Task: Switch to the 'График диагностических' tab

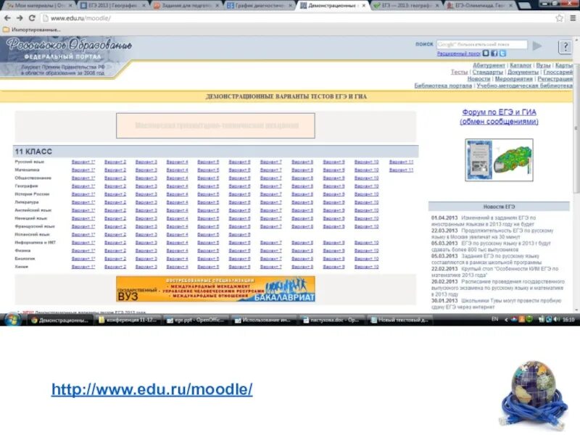Action: (259, 6)
